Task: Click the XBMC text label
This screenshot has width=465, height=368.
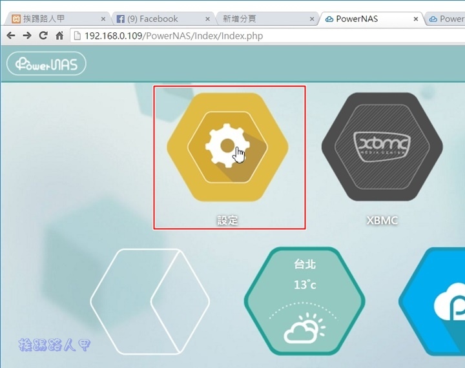Action: 382,220
